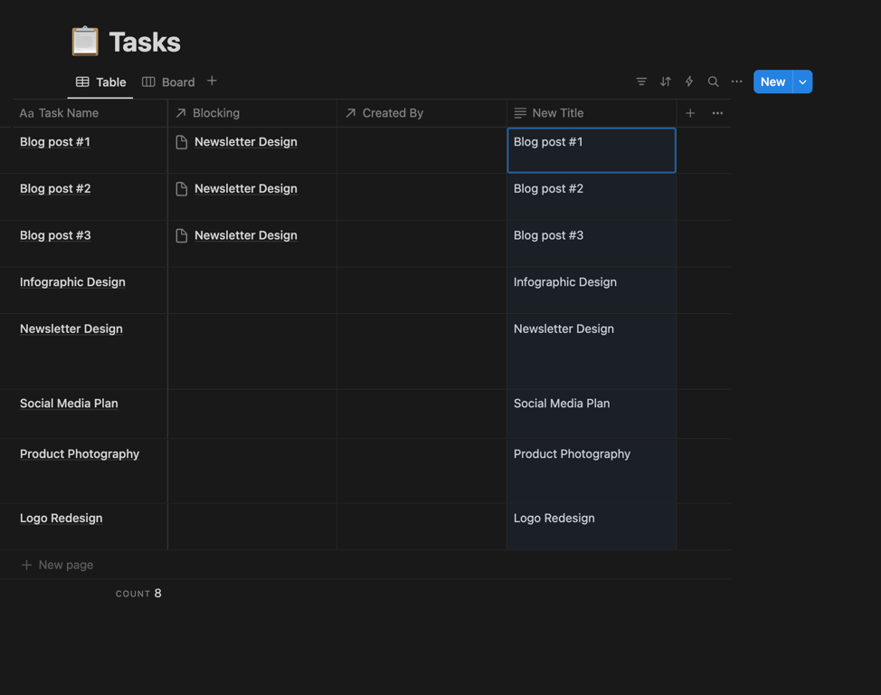Select the Table view tab
Viewport: 881px width, 695px height.
coord(101,82)
